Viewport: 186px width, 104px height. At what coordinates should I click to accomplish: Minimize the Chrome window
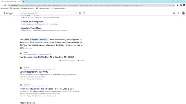178,1
